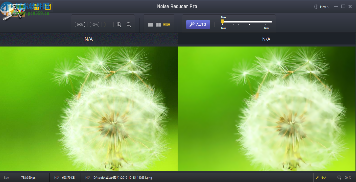Viewport: 356px width, 182px height.
Task: Select the before/after dual pane view
Action: [x=167, y=25]
